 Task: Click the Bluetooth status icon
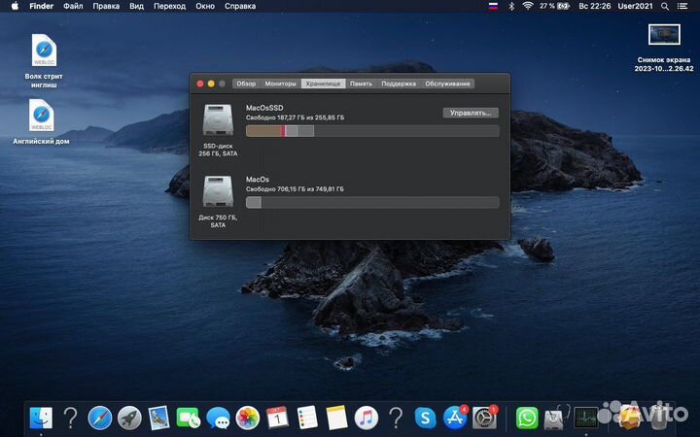pos(511,6)
